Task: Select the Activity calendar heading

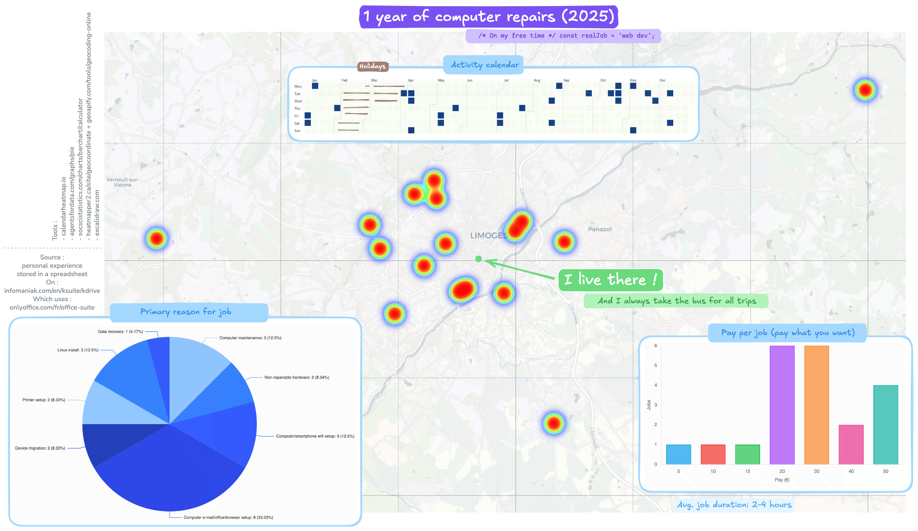Action: 484,65
